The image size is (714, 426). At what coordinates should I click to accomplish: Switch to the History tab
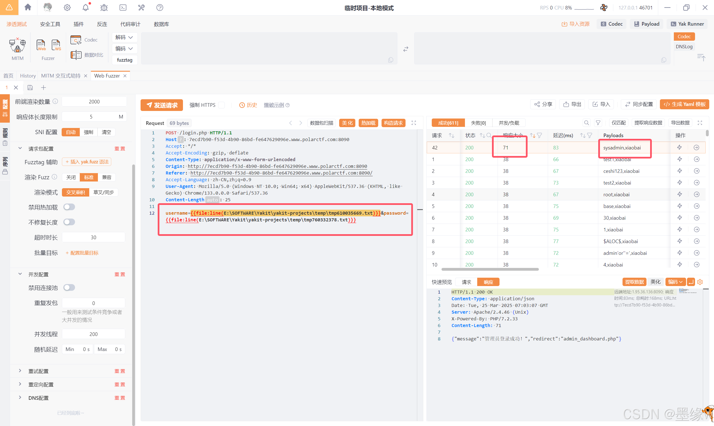28,76
